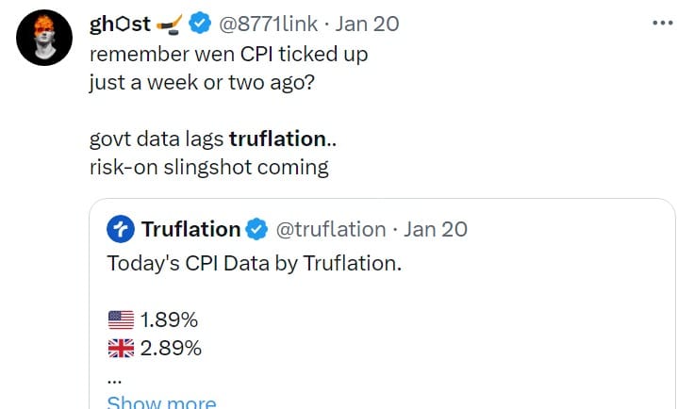This screenshot has height=409, width=677.
Task: Click the "risk-on slingshot coming" text
Action: pyautogui.click(x=208, y=167)
